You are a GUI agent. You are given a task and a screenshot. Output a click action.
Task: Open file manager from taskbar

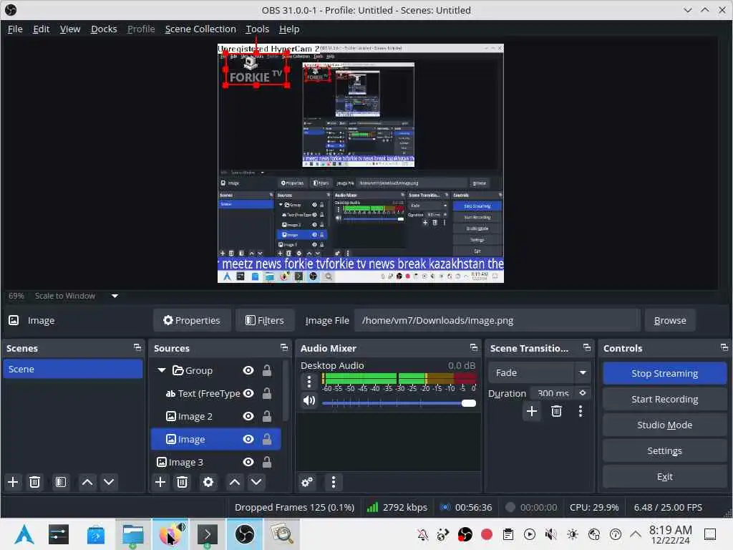[132, 534]
